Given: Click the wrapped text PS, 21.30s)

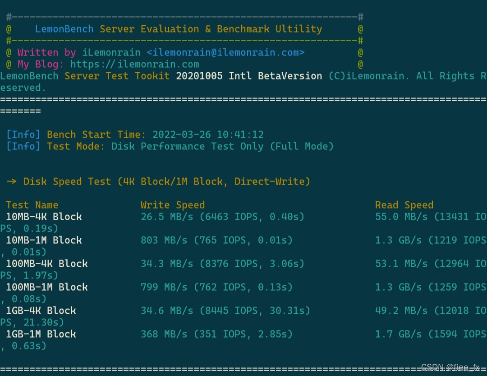Looking at the screenshot, I should [32, 322].
